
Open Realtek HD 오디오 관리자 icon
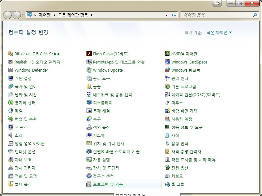pyautogui.click(x=11, y=62)
